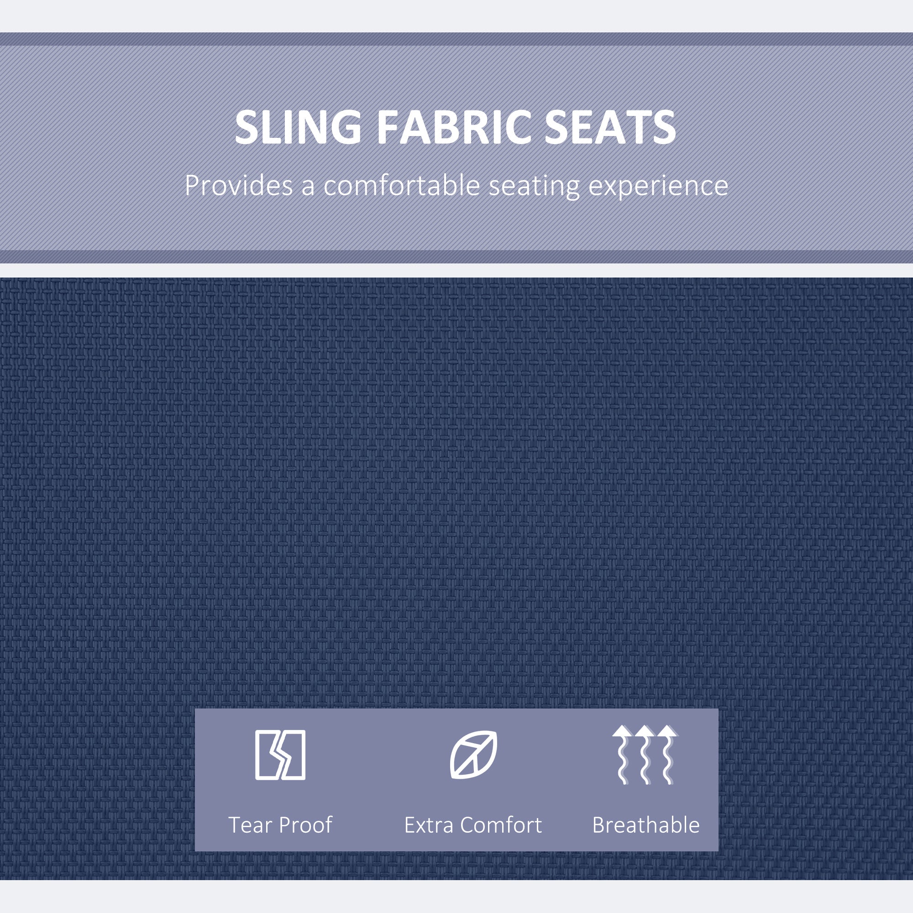This screenshot has height=913, width=913.
Task: Click the word "SEATS" in the heading
Action: [x=609, y=128]
